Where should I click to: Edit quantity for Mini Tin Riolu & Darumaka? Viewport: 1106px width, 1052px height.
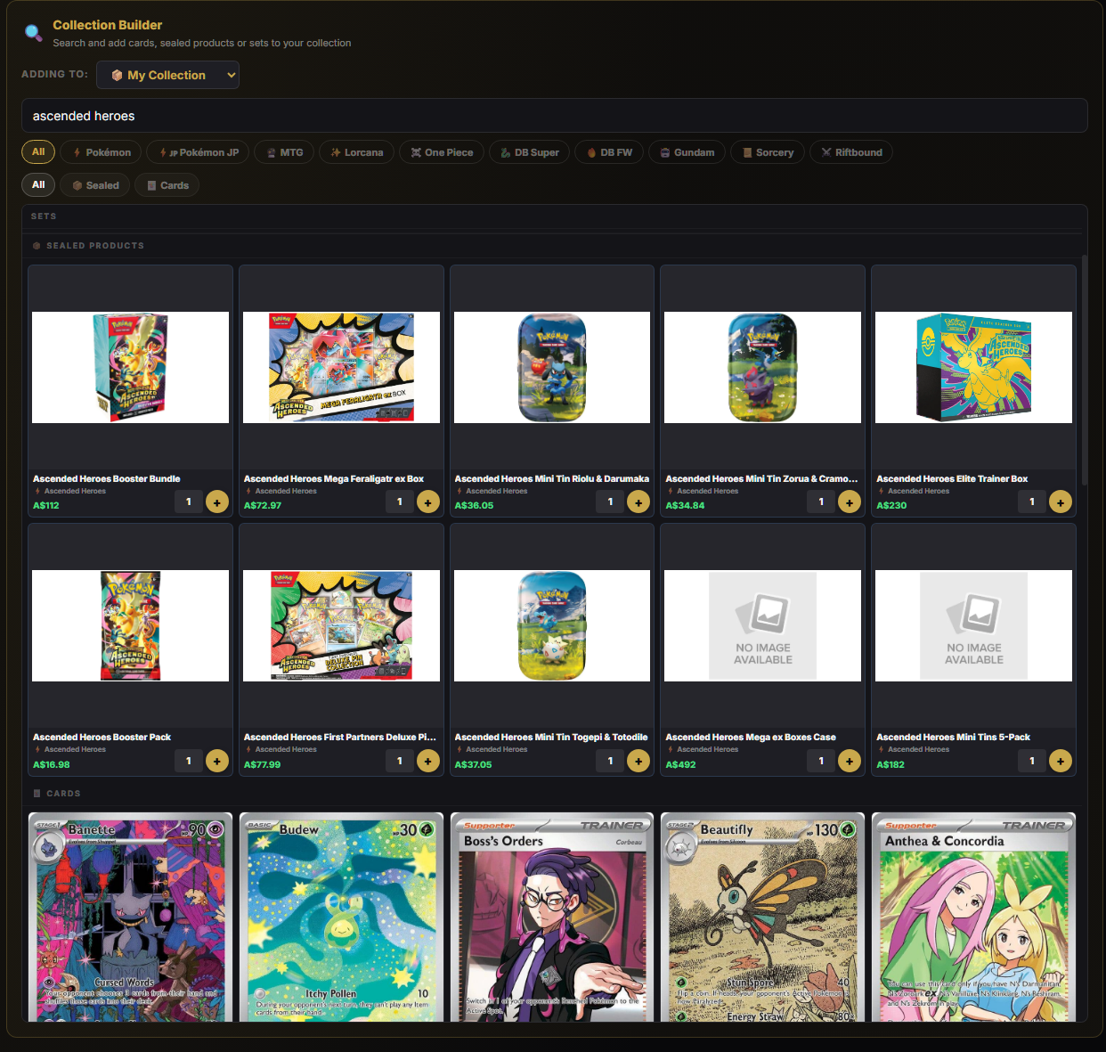click(610, 502)
